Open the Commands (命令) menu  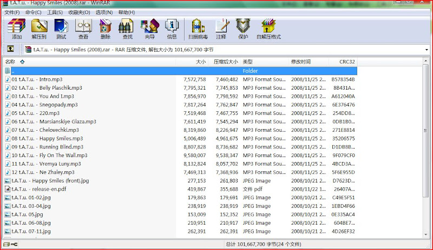(x=34, y=12)
